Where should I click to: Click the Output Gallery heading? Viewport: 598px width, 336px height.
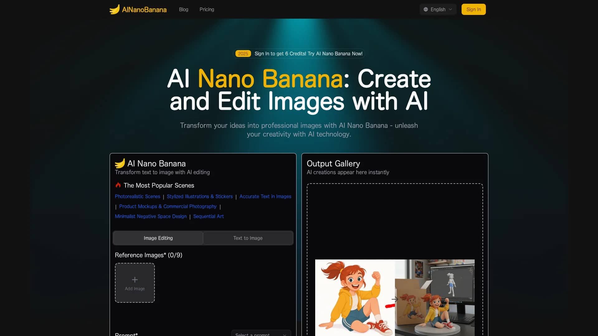(333, 163)
